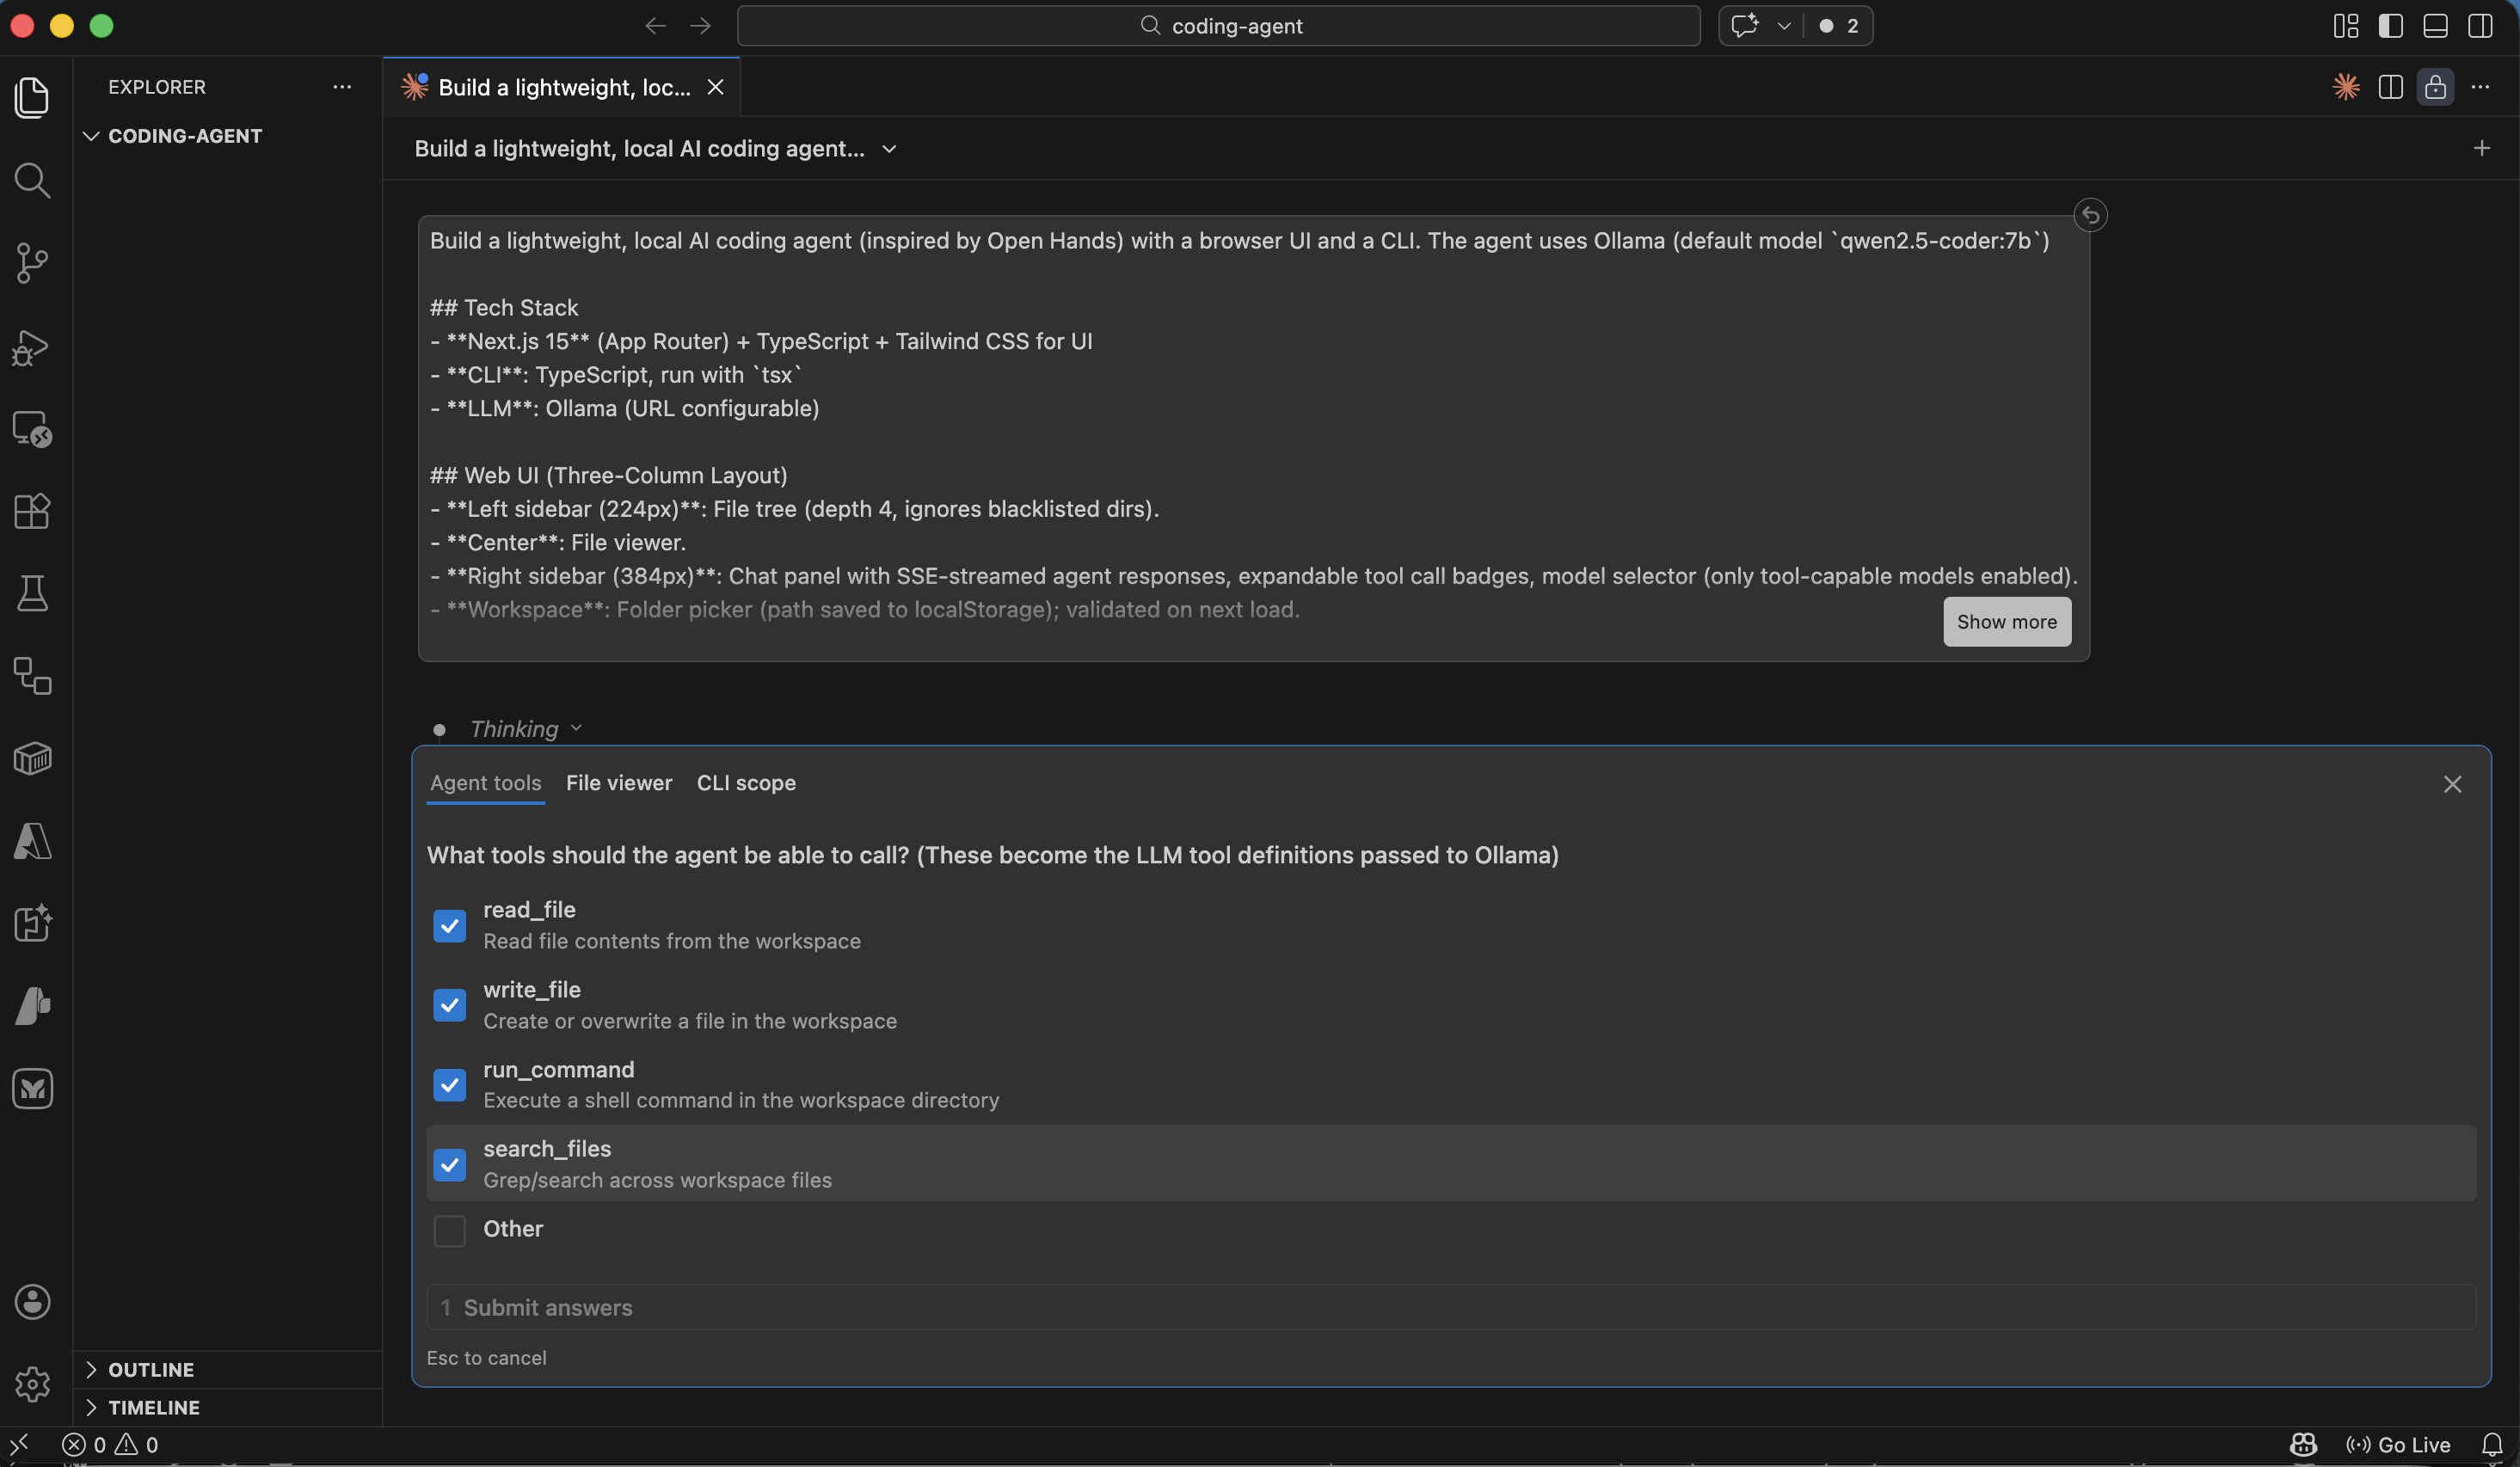Open the Source Control view

tap(32, 263)
